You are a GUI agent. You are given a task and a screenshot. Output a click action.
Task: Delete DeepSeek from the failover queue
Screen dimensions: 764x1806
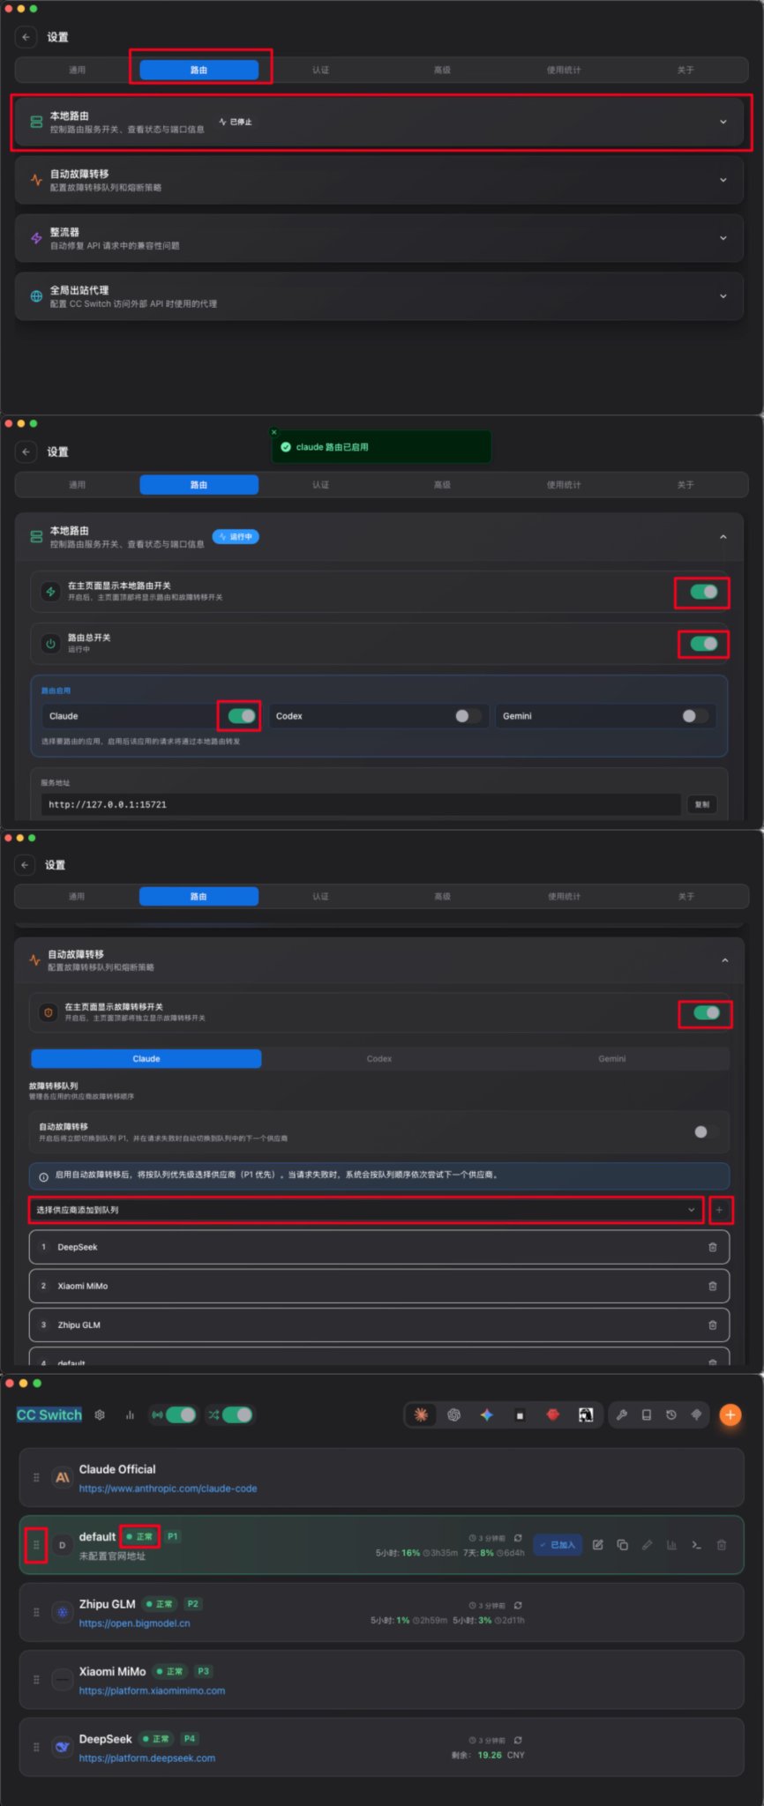(x=713, y=1247)
